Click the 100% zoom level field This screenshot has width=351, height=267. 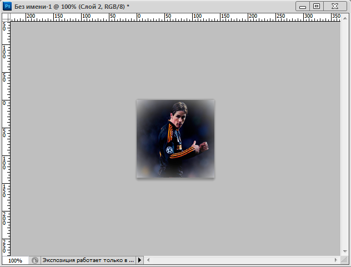coord(16,260)
